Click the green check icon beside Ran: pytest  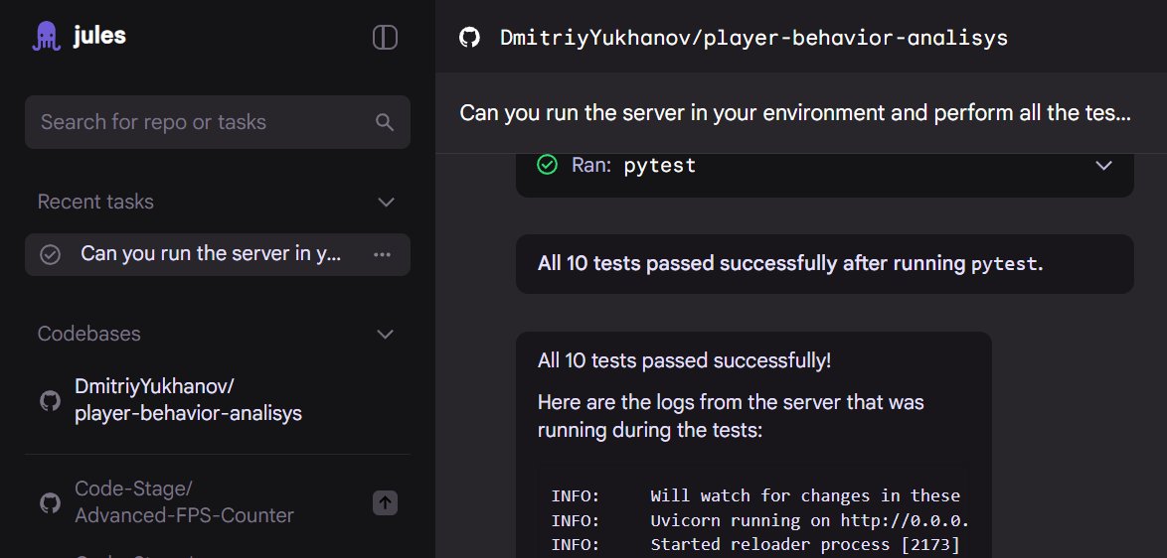point(547,165)
